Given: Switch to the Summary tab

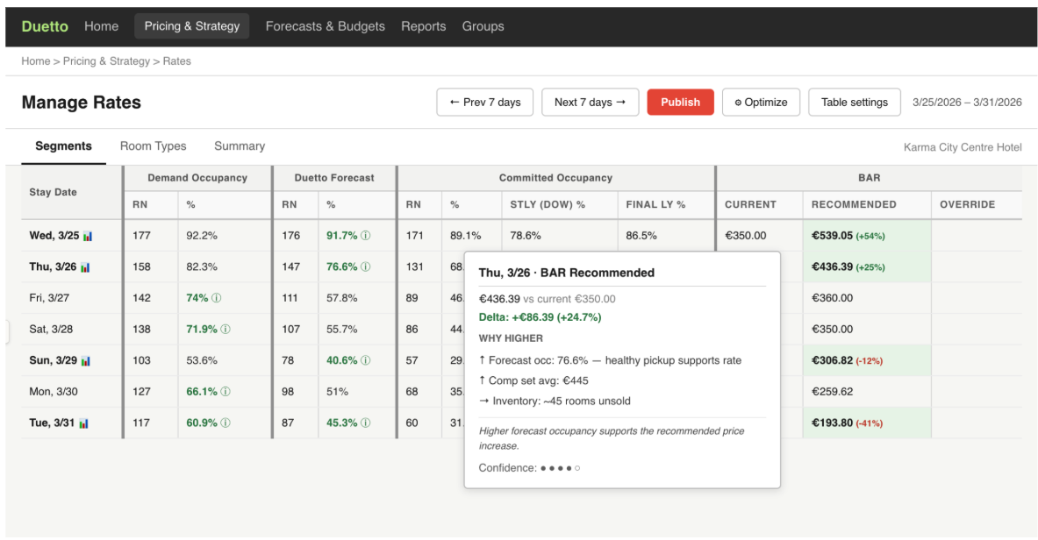Looking at the screenshot, I should pos(240,146).
